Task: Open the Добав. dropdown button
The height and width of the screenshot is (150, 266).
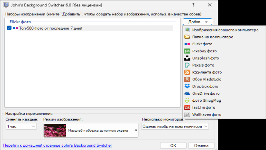Action: click(x=198, y=22)
